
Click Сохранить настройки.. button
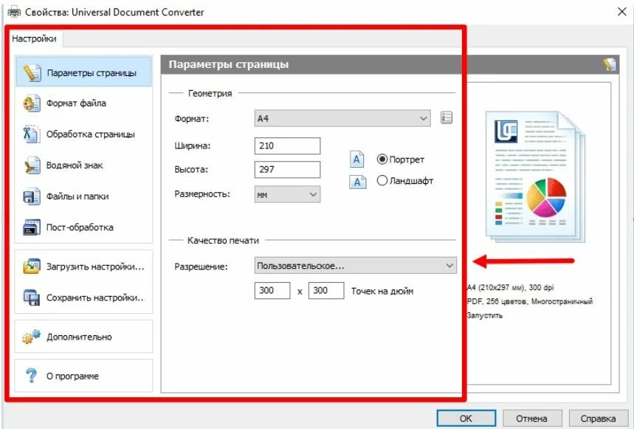tap(83, 298)
